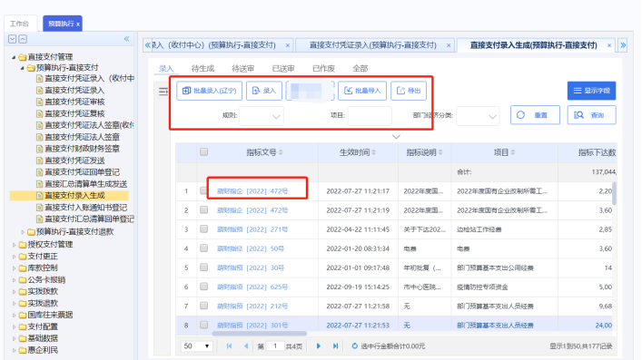The image size is (642, 360).
Task: Collapse all tree nodes with the up-arrow icon
Action: coord(23,39)
